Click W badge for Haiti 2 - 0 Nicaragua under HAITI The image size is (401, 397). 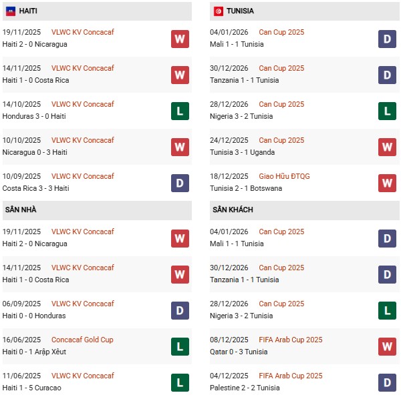coord(180,39)
